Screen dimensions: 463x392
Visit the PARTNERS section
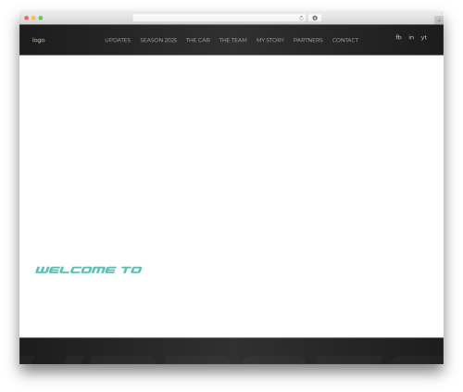308,40
